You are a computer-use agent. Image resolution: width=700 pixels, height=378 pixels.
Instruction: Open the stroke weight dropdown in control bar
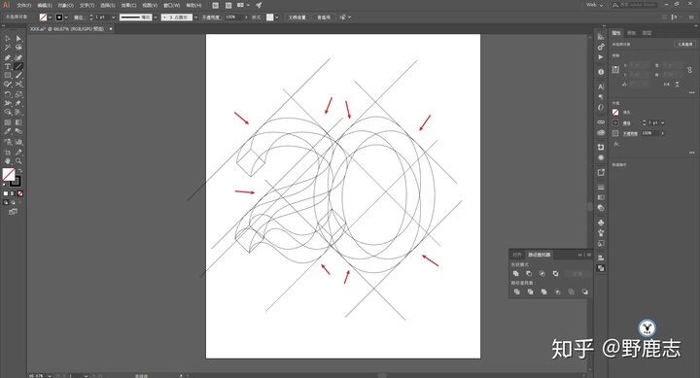click(114, 17)
